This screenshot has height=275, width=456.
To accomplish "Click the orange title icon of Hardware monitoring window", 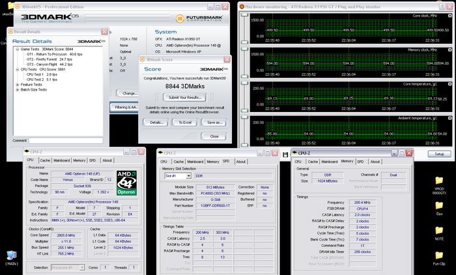I will point(242,7).
